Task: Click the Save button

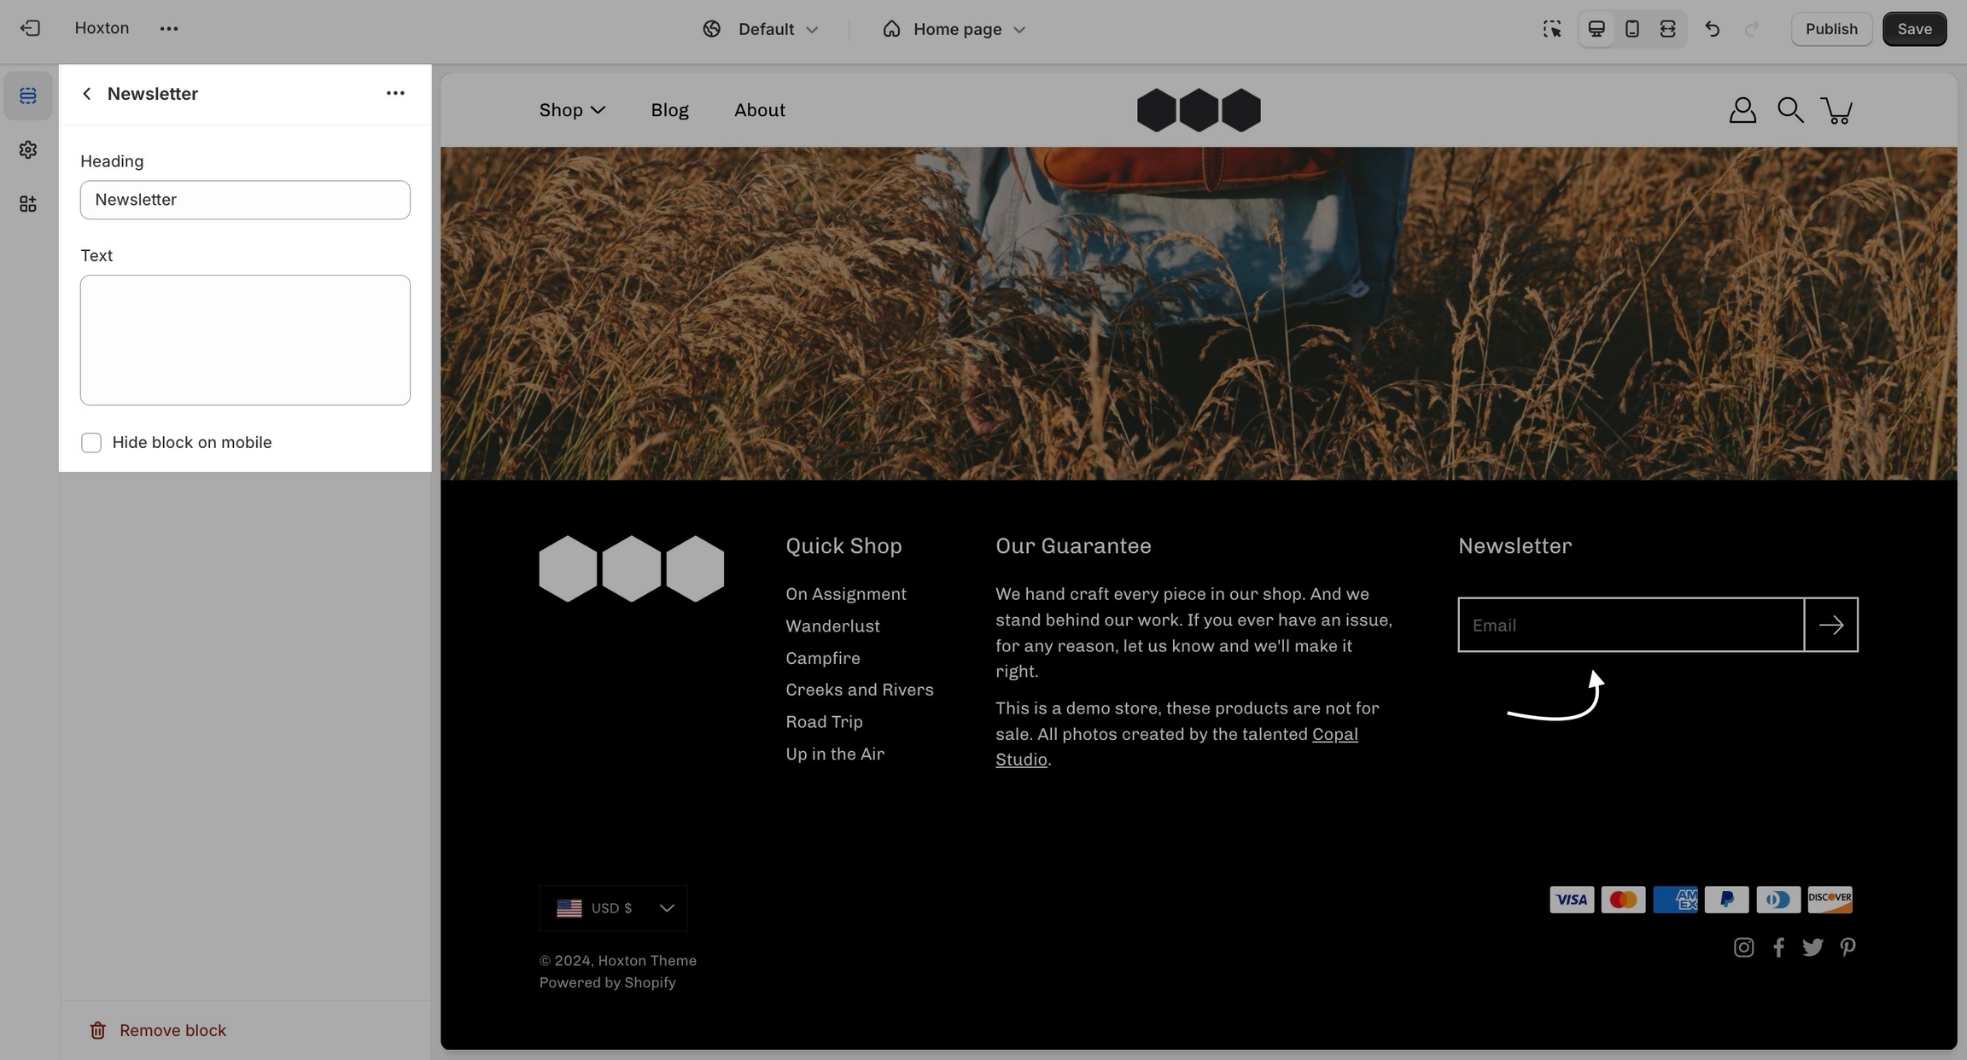Action: pos(1914,29)
